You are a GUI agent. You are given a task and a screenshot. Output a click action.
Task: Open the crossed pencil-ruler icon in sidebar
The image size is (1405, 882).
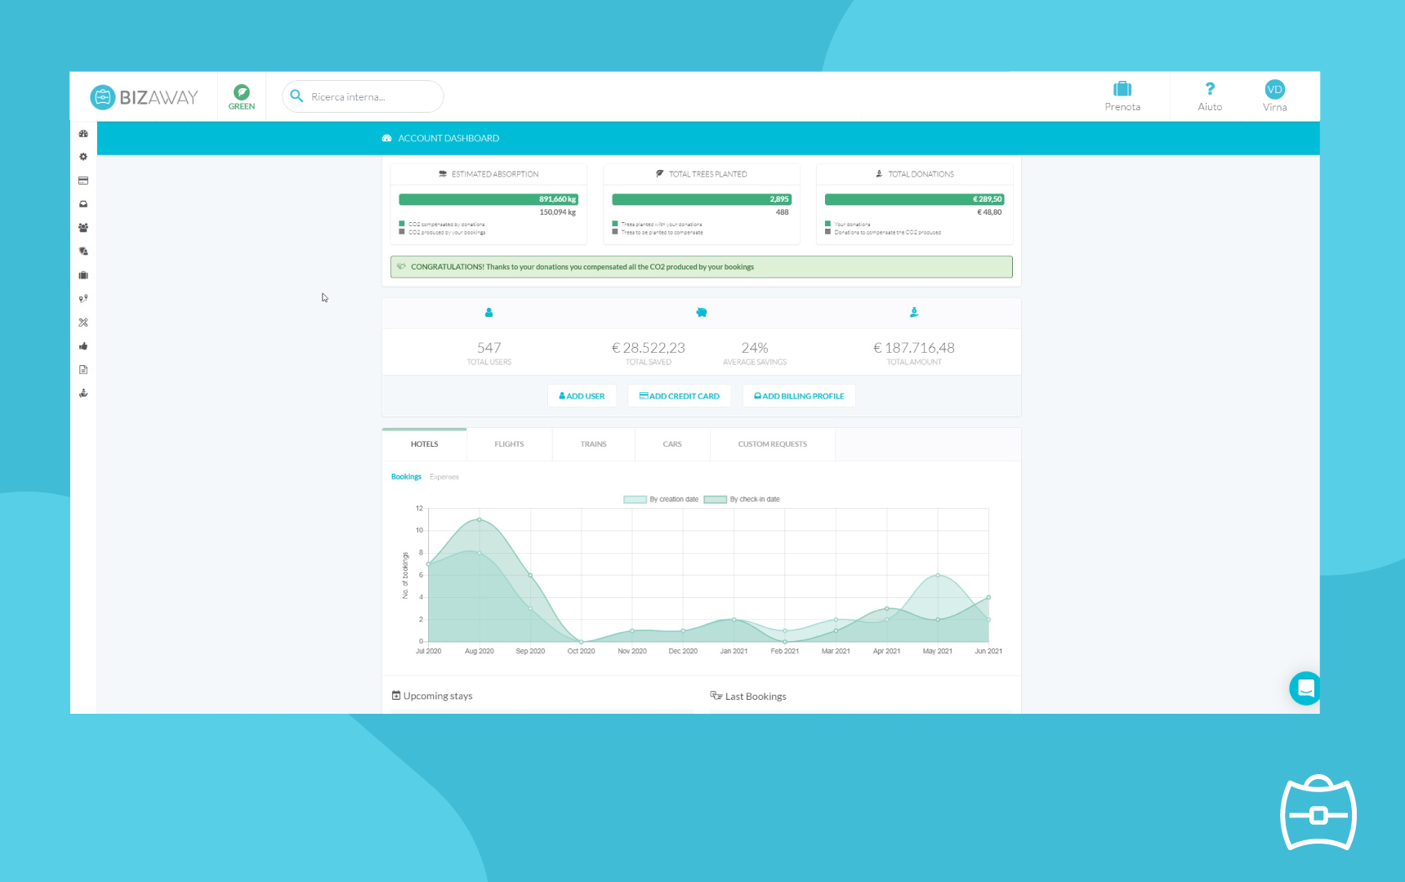[x=83, y=323]
